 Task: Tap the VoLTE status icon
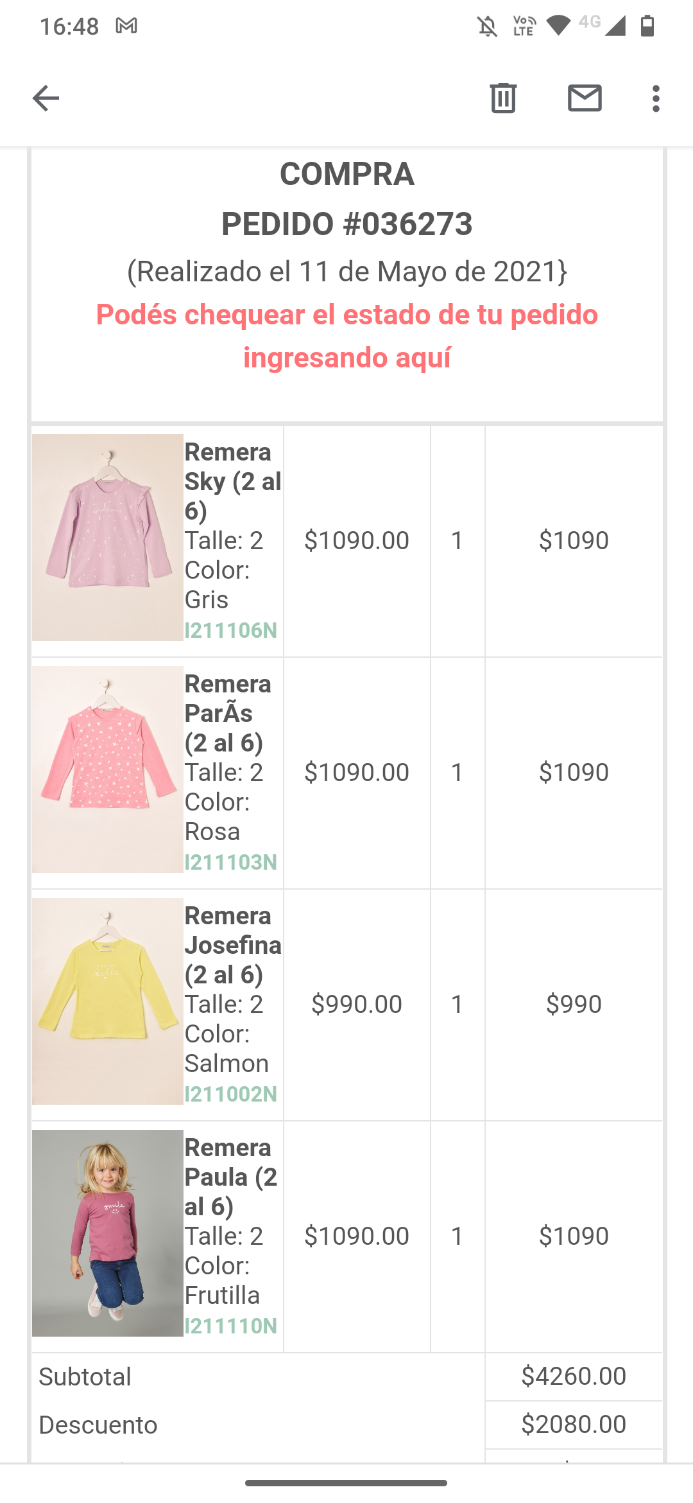pos(524,26)
